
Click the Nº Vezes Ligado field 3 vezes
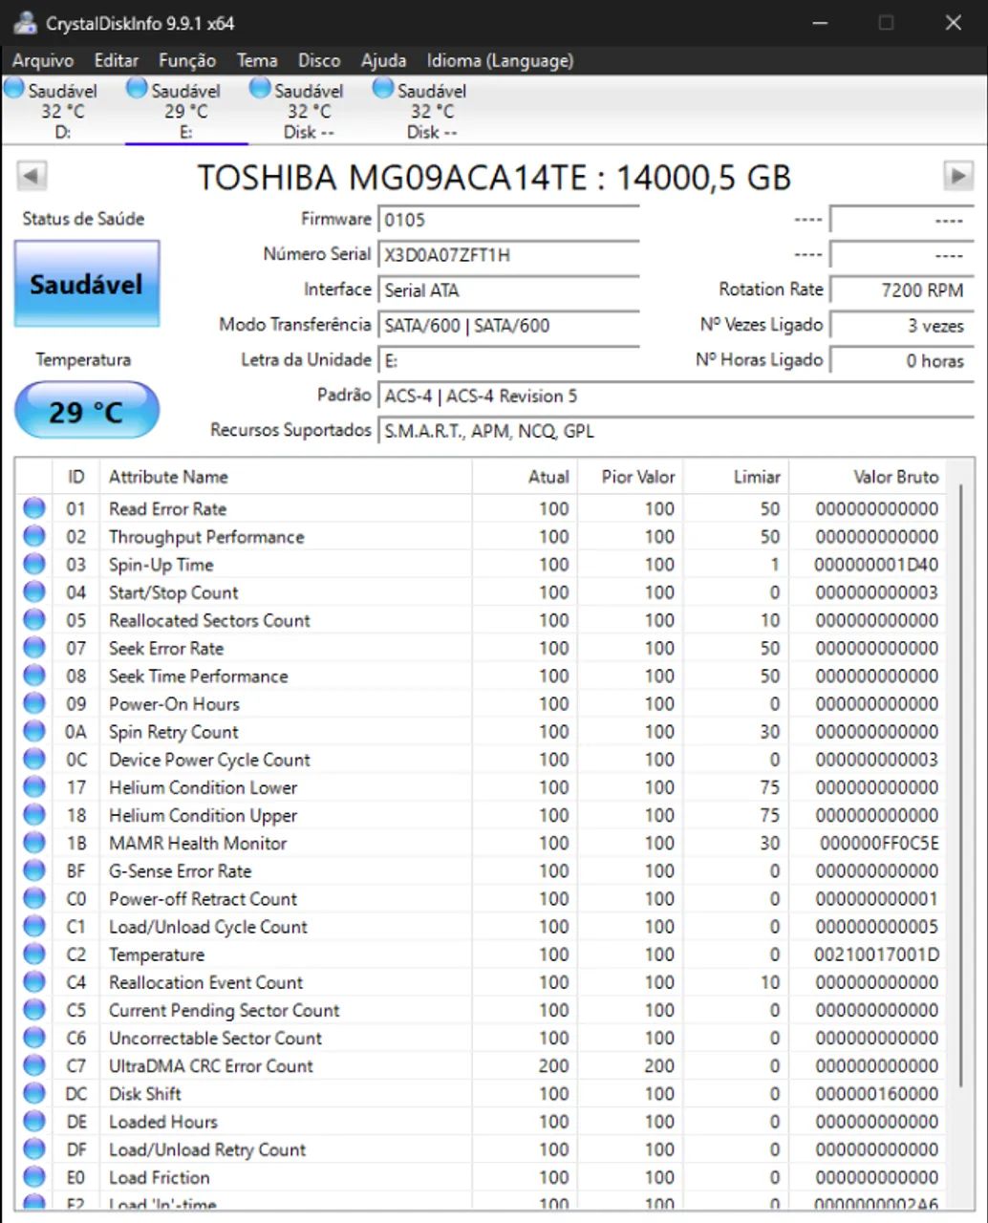[x=901, y=326]
